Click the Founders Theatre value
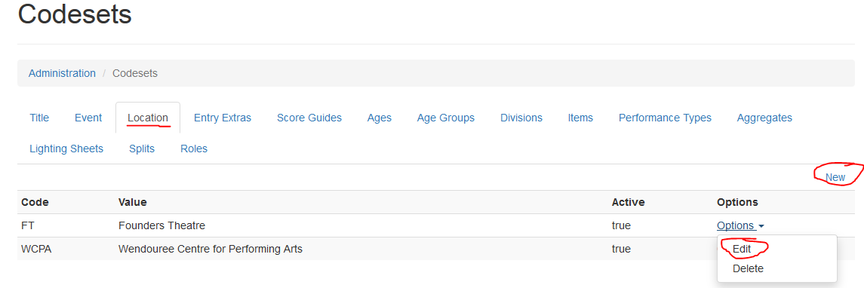The image size is (864, 288). pos(162,225)
